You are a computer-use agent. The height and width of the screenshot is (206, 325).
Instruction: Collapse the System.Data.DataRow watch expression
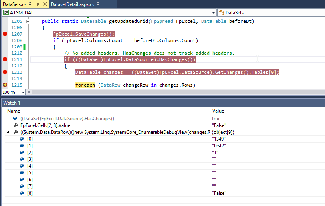click(x=8, y=132)
